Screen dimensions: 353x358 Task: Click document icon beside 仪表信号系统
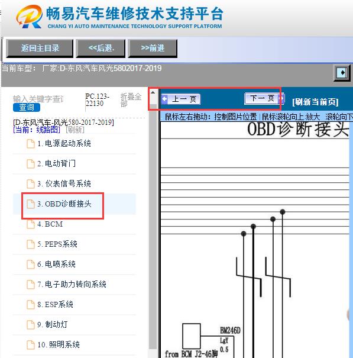(31, 184)
